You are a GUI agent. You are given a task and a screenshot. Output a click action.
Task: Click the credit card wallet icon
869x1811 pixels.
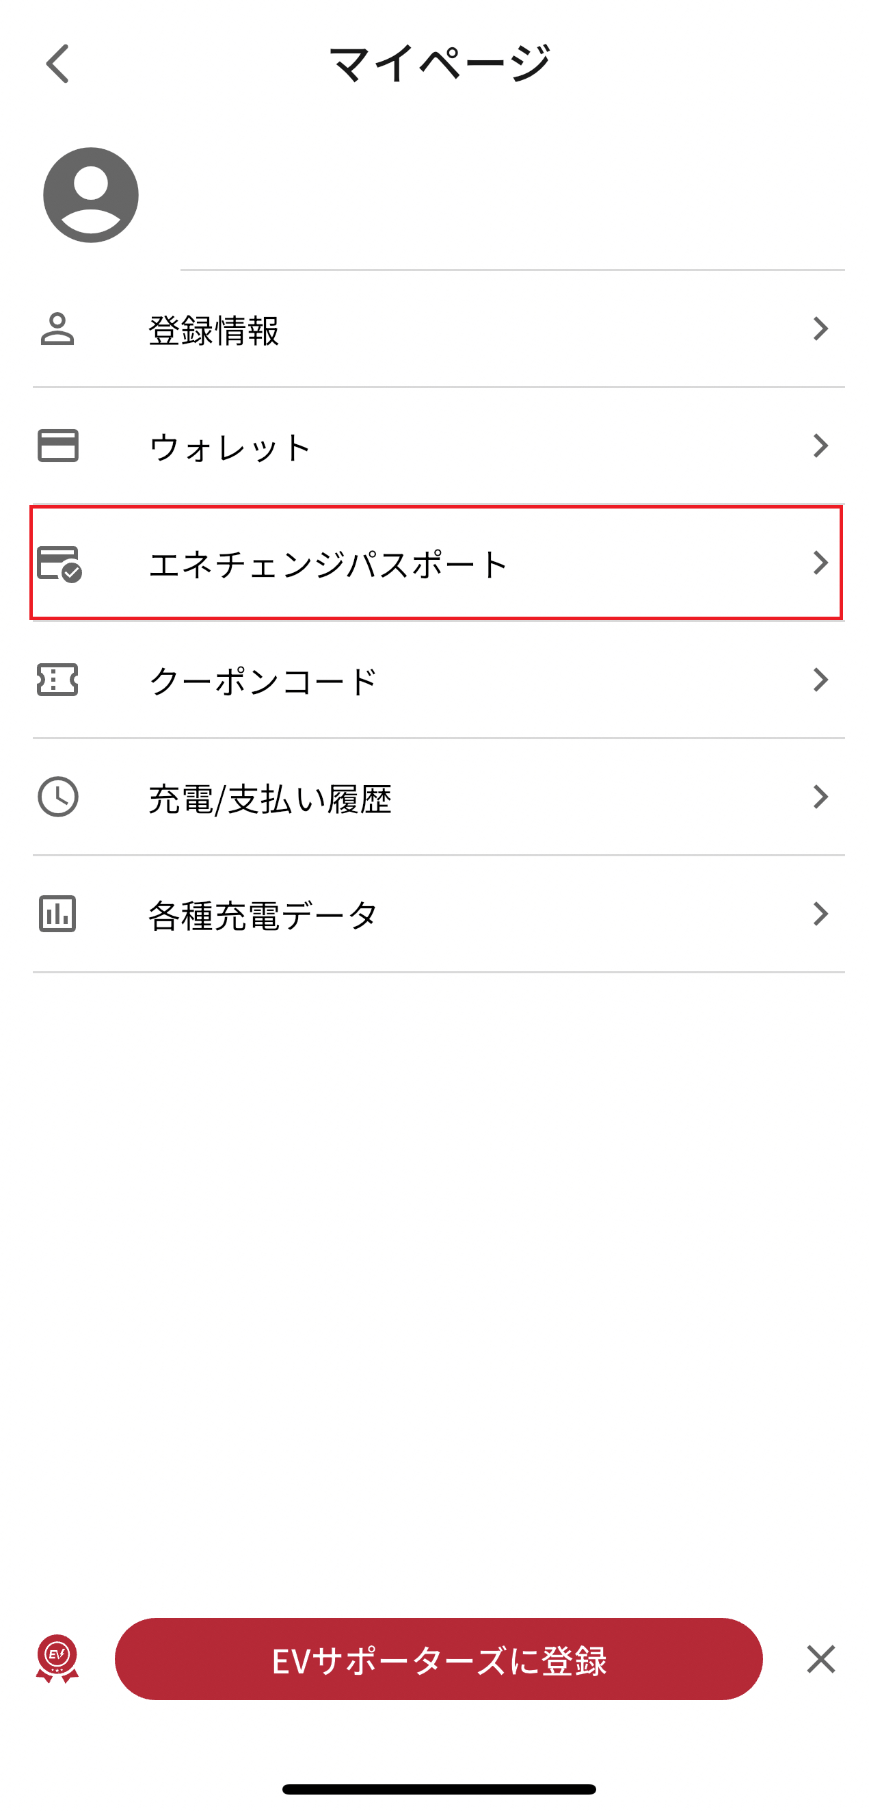coord(57,446)
